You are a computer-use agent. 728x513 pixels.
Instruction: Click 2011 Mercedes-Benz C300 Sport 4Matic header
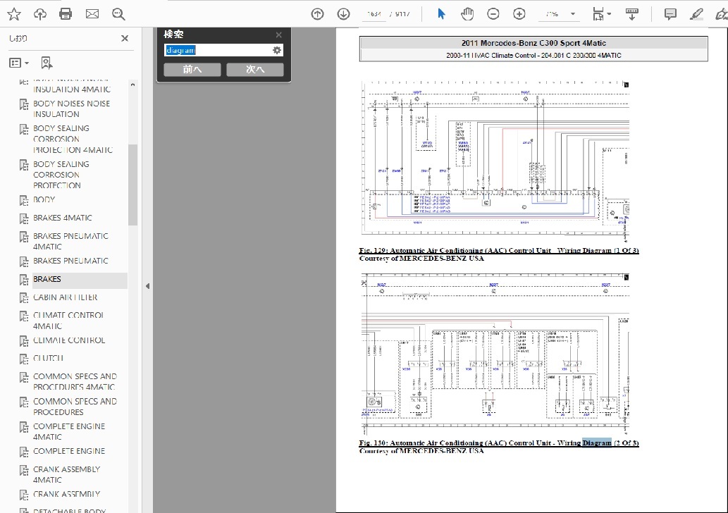(x=533, y=43)
